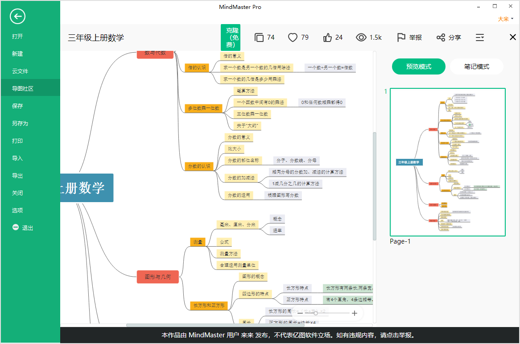Click the central 册数学 root node
Screen dimensions: 520x344
click(x=87, y=188)
